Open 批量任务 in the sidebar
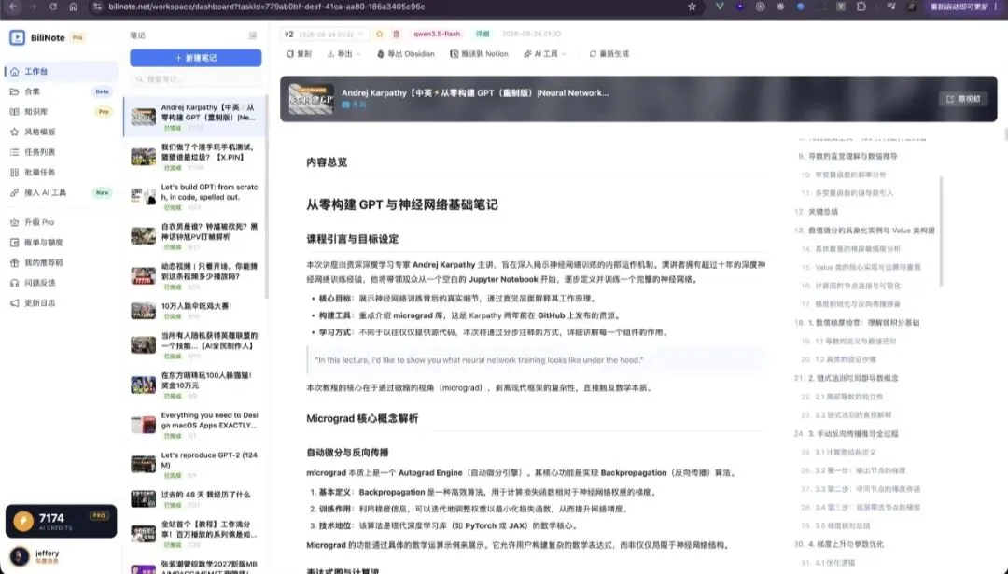 (x=61, y=173)
